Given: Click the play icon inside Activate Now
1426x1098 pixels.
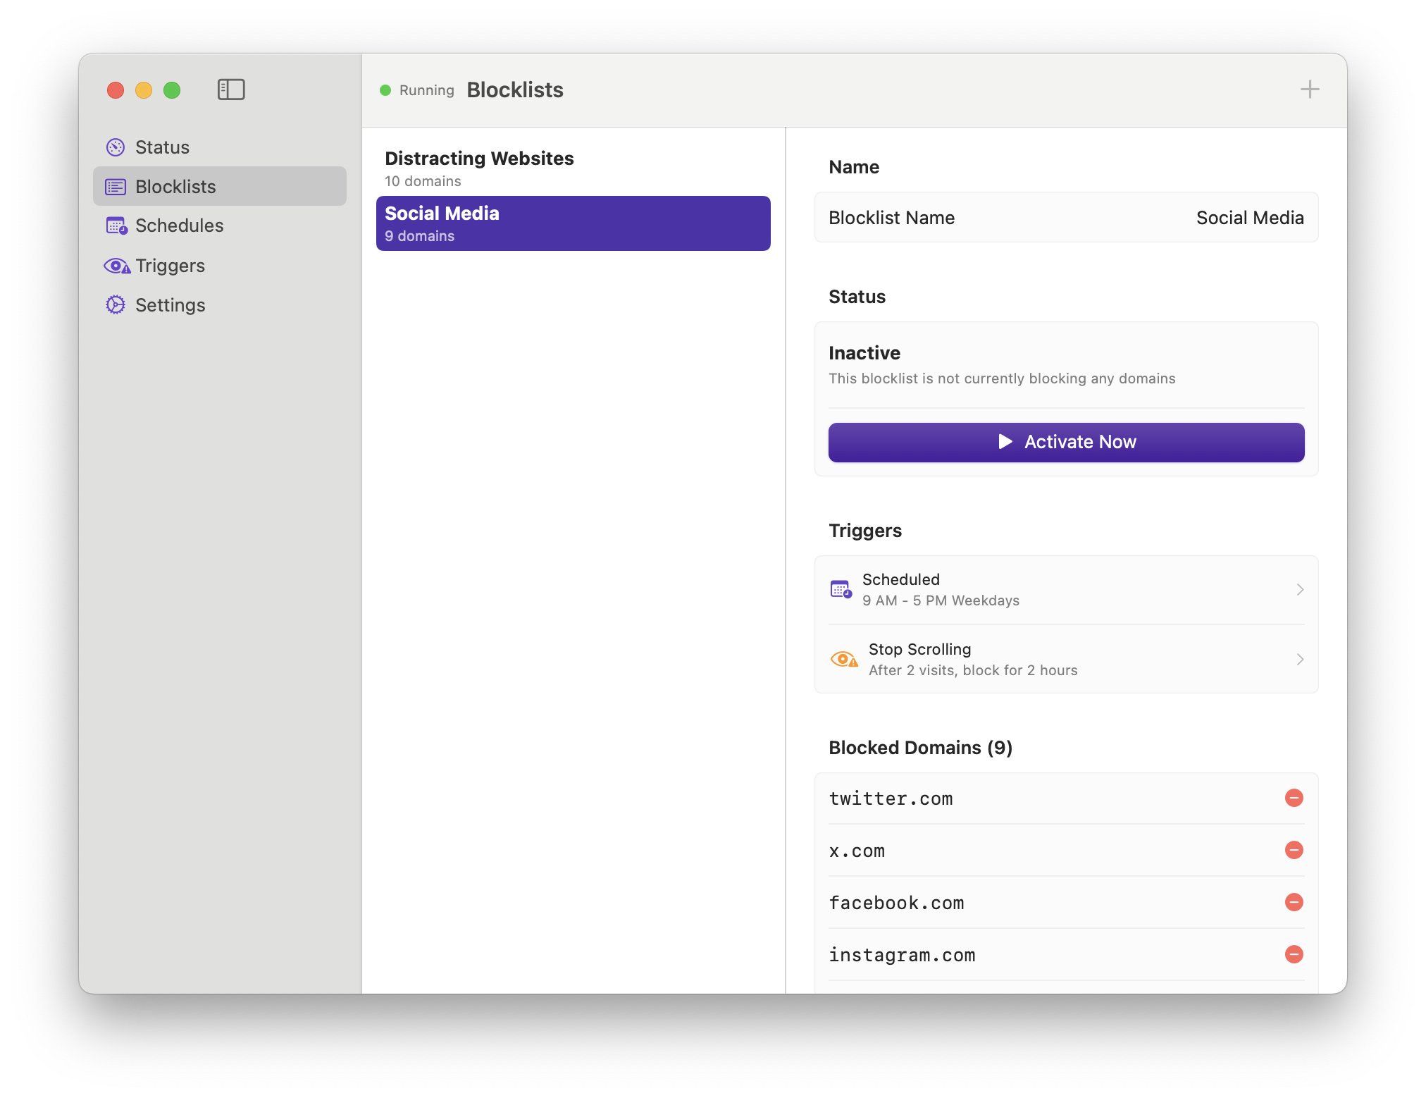Looking at the screenshot, I should pyautogui.click(x=1005, y=442).
